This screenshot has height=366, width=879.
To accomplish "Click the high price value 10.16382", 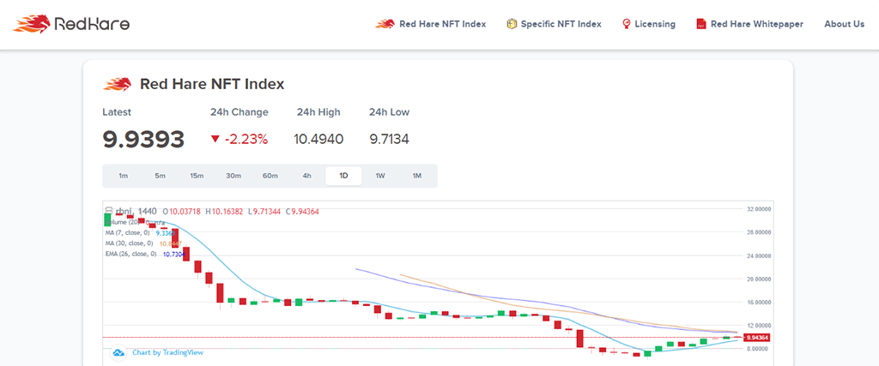I will [x=227, y=212].
